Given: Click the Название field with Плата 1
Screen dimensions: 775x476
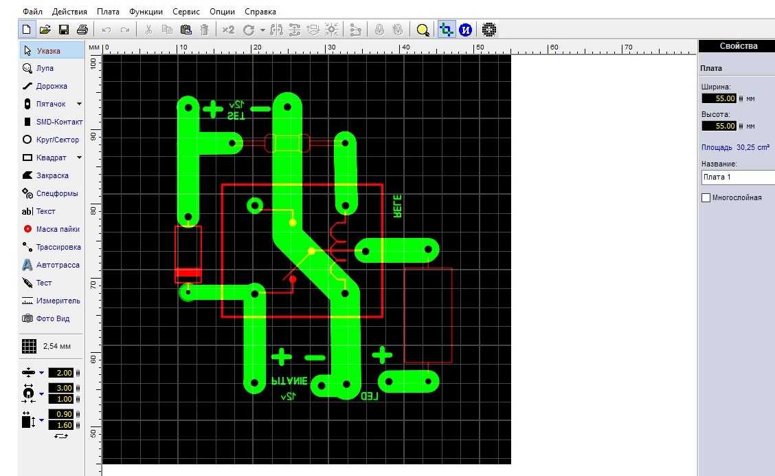Looking at the screenshot, I should pos(737,177).
